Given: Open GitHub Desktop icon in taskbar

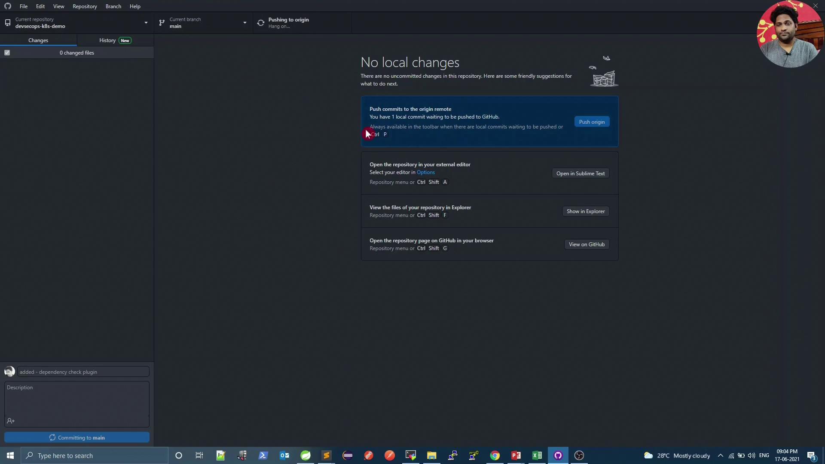Looking at the screenshot, I should (x=558, y=455).
